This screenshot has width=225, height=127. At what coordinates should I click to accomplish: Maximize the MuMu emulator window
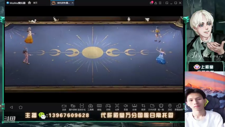click(x=175, y=3)
